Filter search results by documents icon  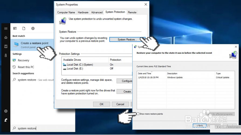[x=24, y=28]
